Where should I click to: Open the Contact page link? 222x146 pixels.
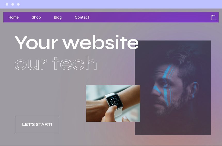click(x=82, y=17)
